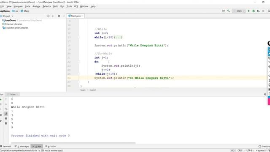Screen dimensions: 270x152
Task: Open Event Log from status bar
Action: (x=264, y=147)
